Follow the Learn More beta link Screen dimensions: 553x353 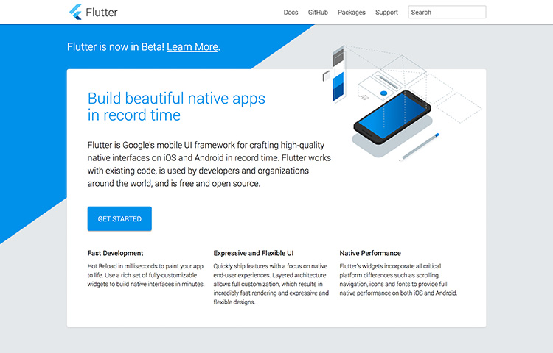click(192, 46)
